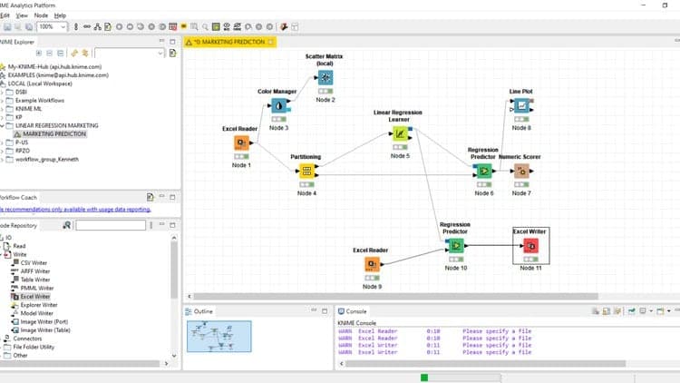Click the Excel Reader Node 1 icon
680x383 pixels.
241,142
